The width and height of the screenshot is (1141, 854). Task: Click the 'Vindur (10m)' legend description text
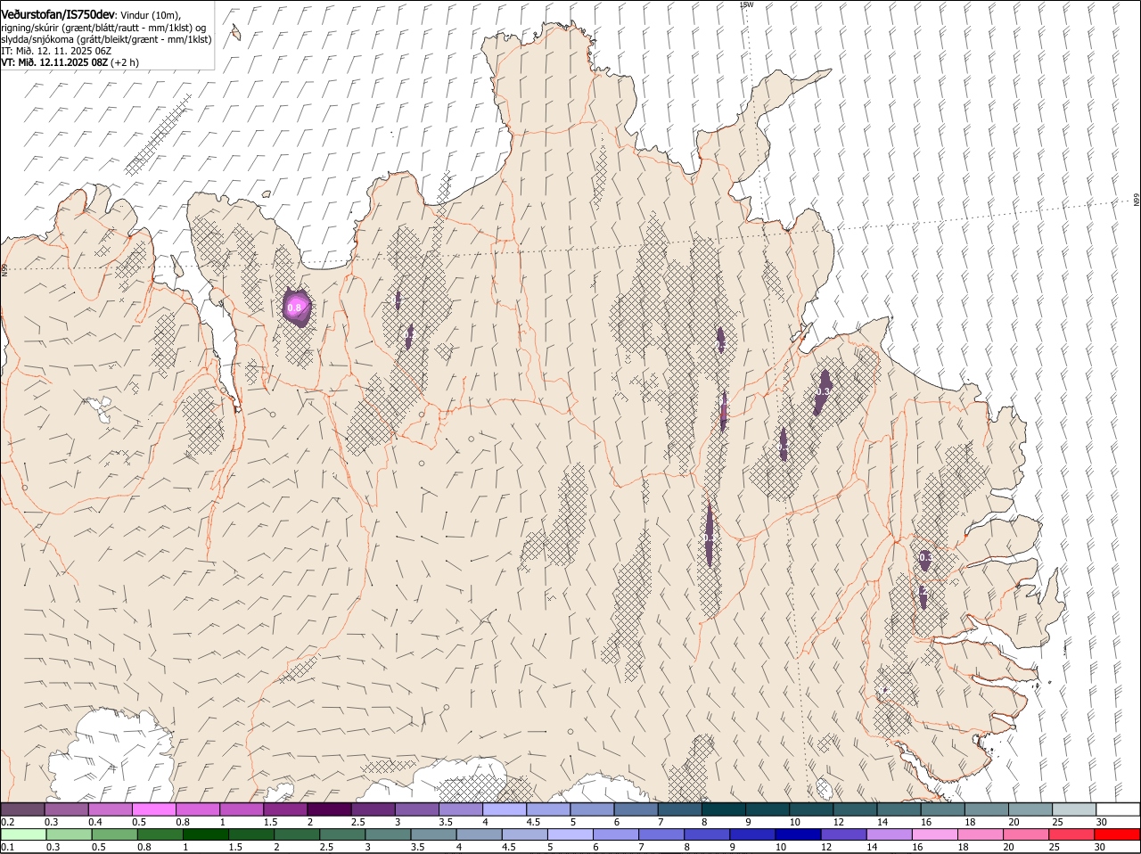coord(151,16)
